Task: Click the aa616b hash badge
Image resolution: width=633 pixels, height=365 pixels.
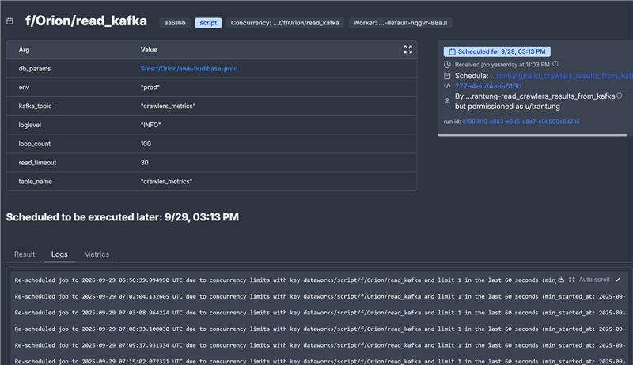Action: click(x=175, y=23)
